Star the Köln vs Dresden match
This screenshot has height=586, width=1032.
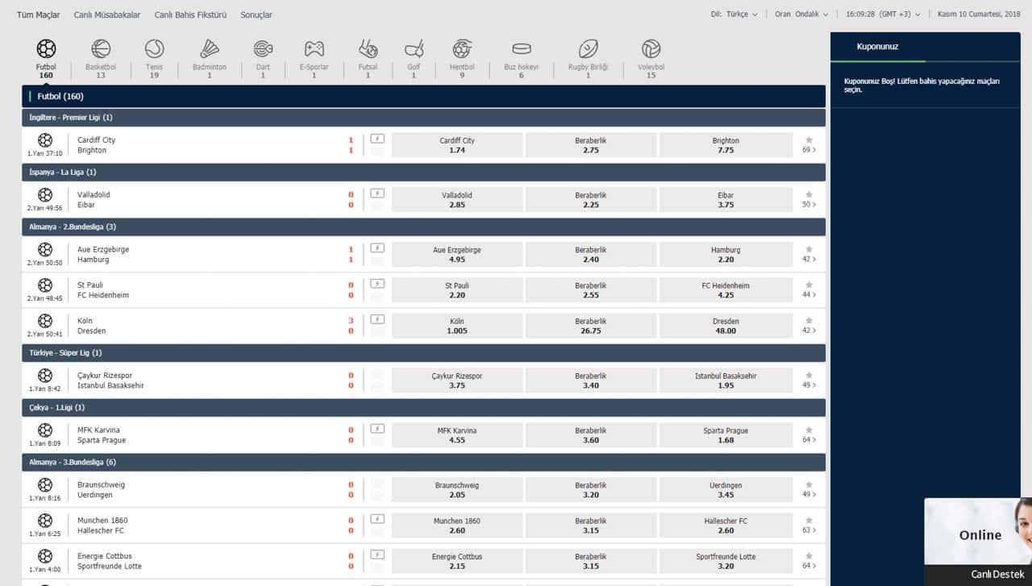coord(809,320)
